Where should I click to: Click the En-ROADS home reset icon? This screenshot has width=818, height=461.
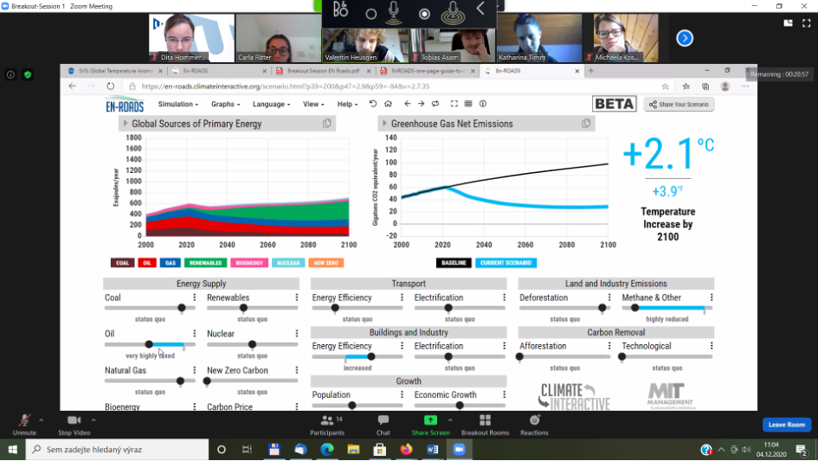pyautogui.click(x=388, y=104)
